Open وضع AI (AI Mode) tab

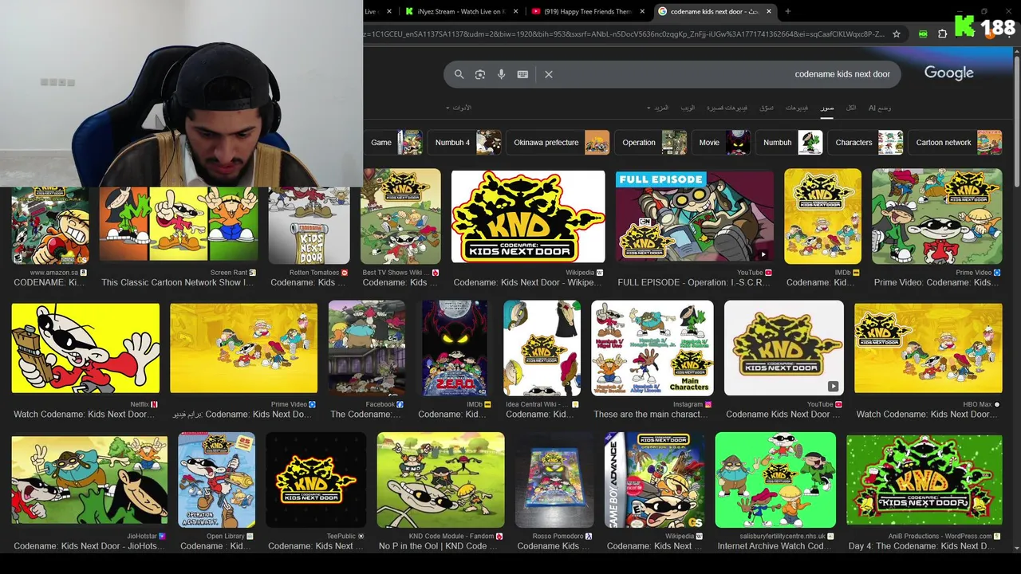tap(880, 108)
